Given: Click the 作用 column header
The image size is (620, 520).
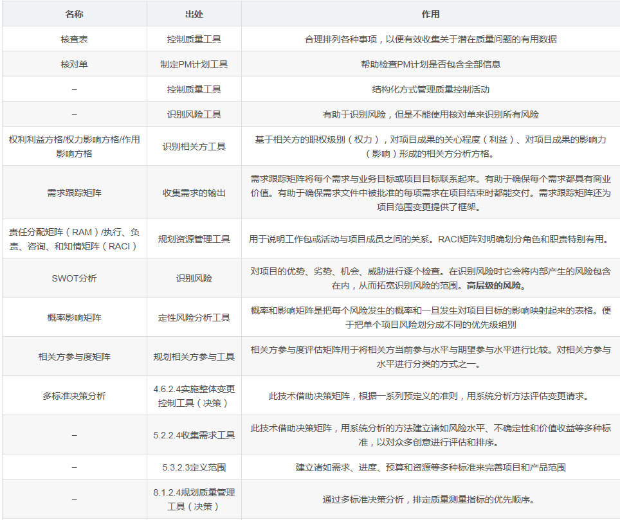Looking at the screenshot, I should click(x=431, y=14).
